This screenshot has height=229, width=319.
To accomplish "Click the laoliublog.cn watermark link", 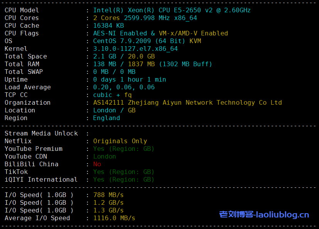I will (x=264, y=214).
